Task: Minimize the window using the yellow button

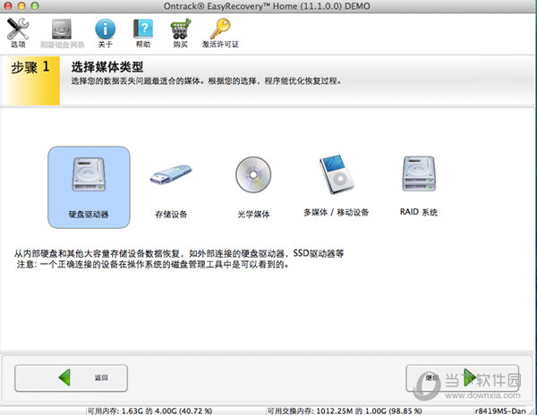Action: pos(21,6)
